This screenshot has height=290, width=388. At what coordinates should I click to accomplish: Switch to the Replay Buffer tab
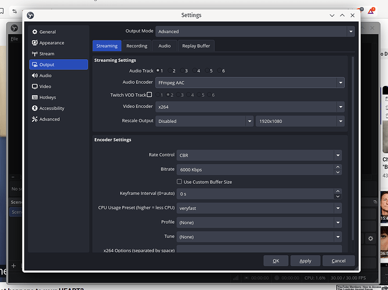click(x=196, y=46)
